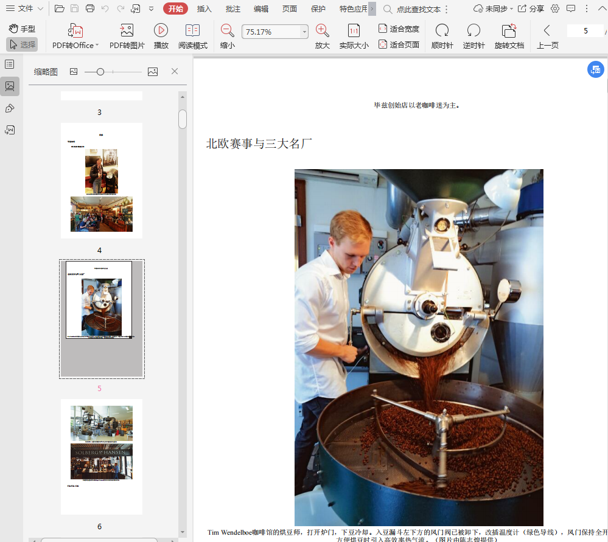608x542 pixels.
Task: Click the PDF转图片 icon
Action: tap(127, 30)
